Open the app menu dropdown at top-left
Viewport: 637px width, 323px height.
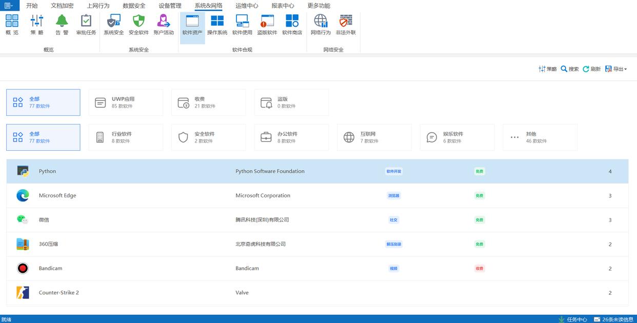pos(10,6)
